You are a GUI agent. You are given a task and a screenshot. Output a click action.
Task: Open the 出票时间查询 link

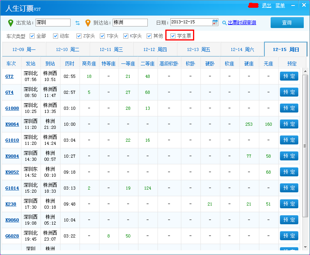point(242,23)
